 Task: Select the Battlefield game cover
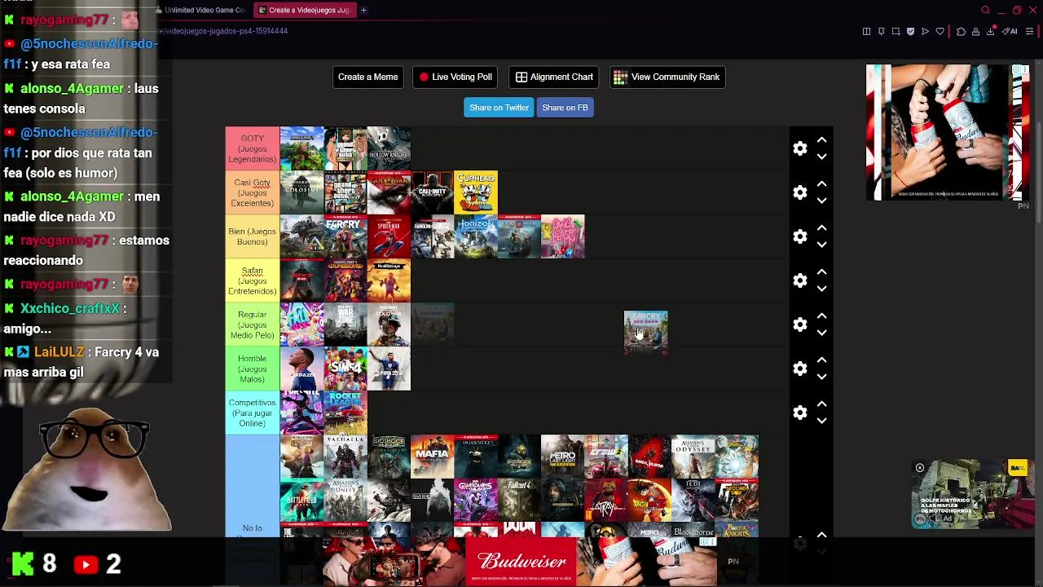coord(302,501)
